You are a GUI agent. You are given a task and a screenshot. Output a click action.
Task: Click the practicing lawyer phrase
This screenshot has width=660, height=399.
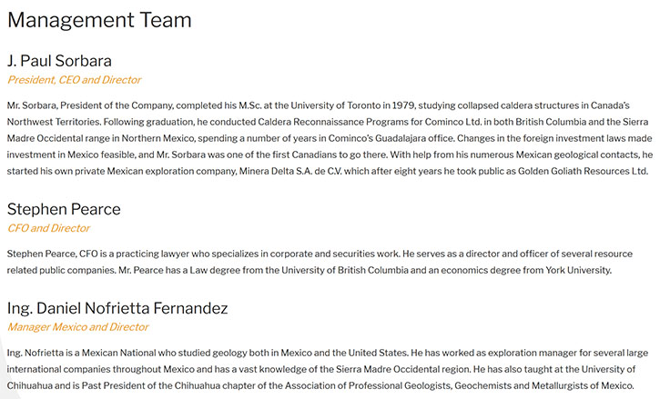point(153,254)
